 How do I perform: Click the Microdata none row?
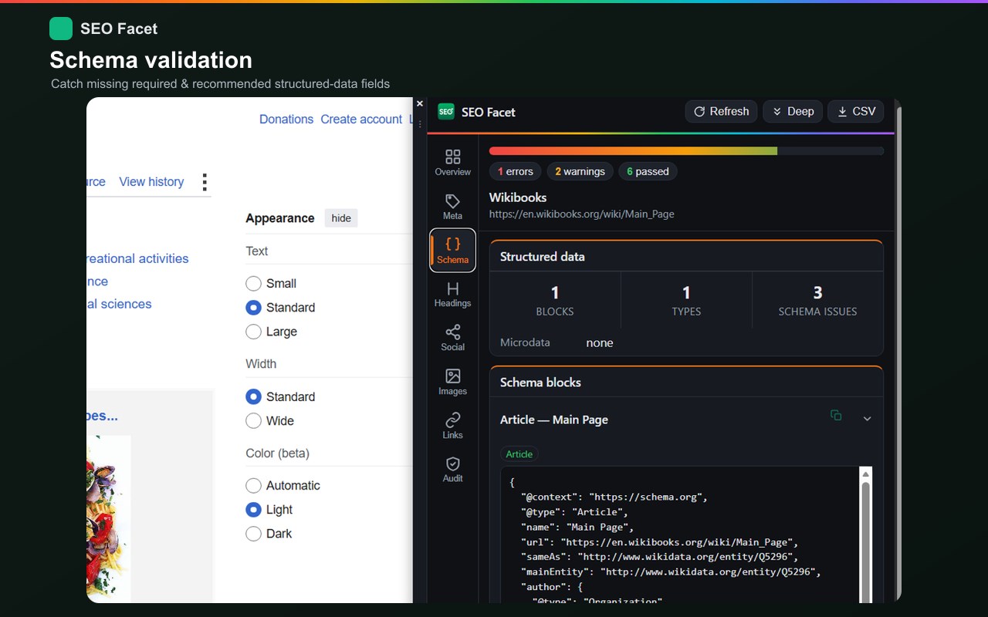(686, 342)
